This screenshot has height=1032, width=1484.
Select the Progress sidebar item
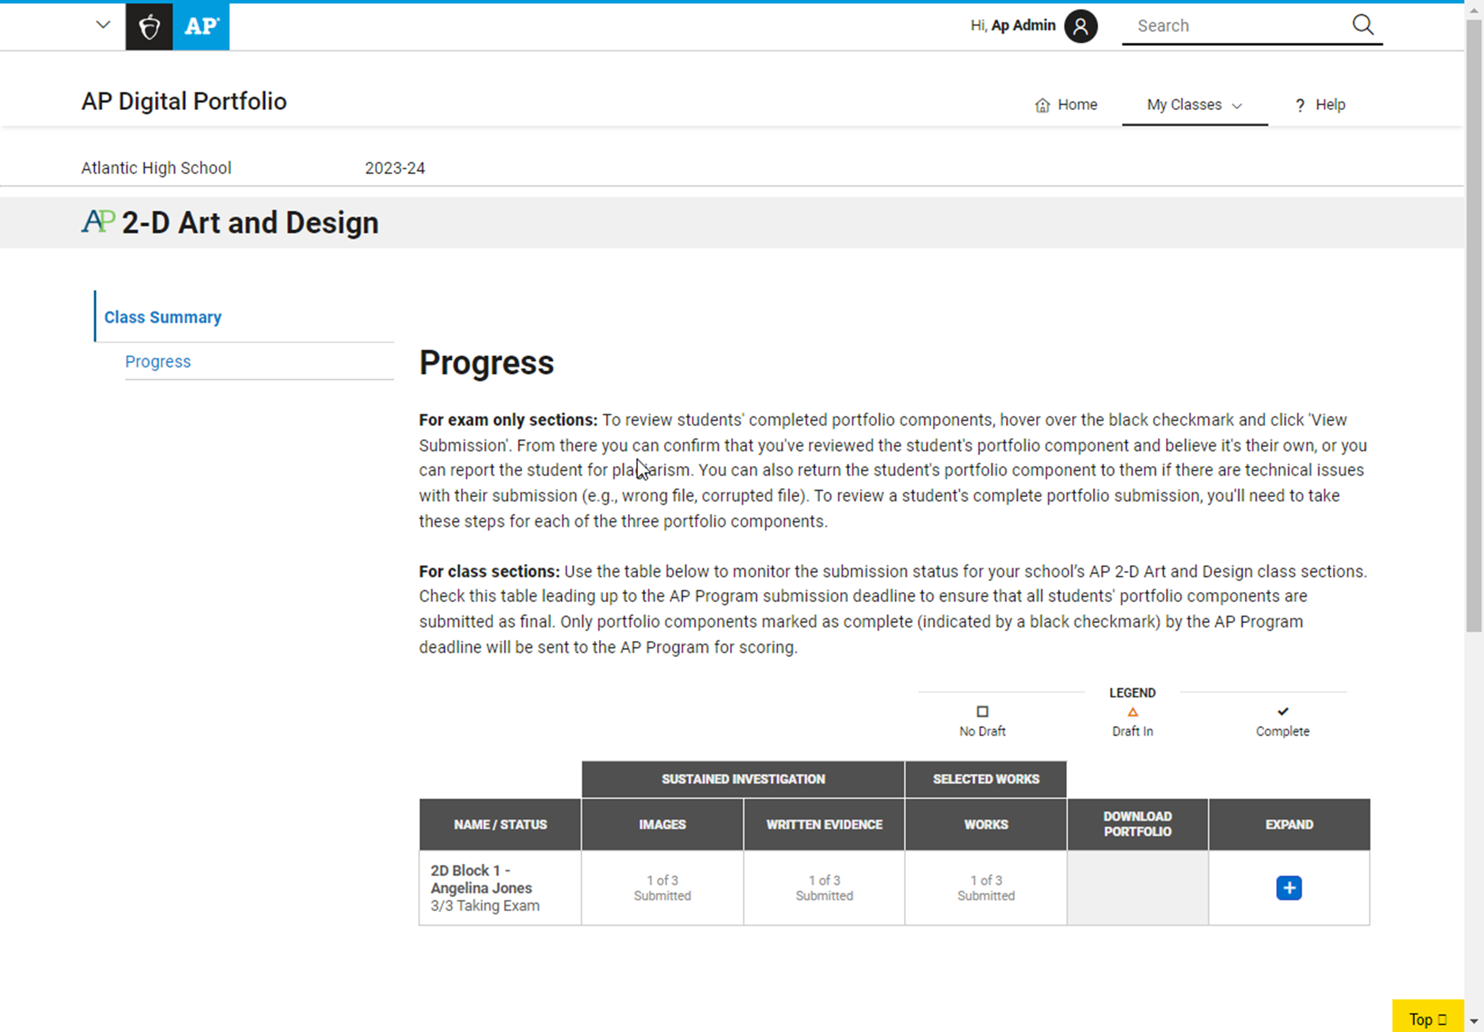(158, 361)
